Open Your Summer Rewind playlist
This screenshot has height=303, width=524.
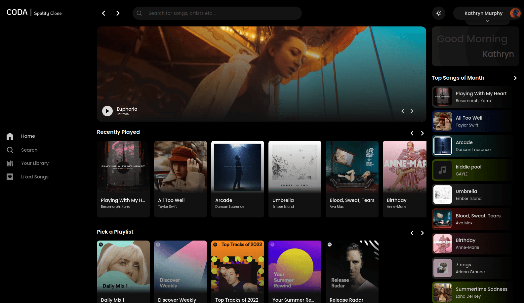click(x=295, y=272)
